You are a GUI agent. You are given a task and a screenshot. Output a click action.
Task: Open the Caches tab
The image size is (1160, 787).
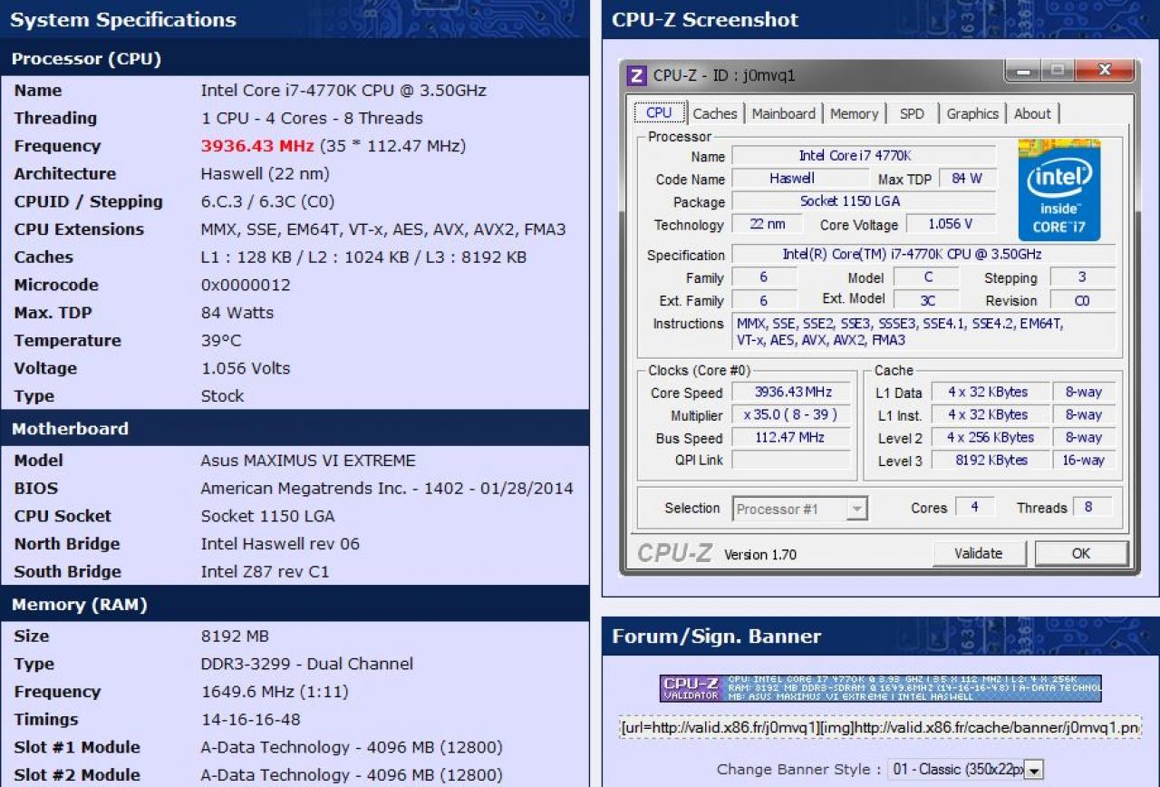coord(715,114)
